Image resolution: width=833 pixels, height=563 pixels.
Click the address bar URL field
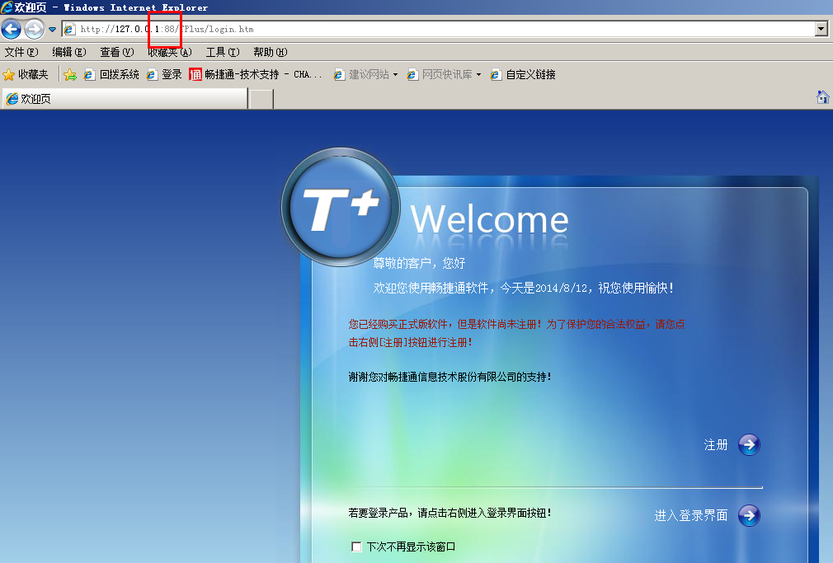pos(438,29)
